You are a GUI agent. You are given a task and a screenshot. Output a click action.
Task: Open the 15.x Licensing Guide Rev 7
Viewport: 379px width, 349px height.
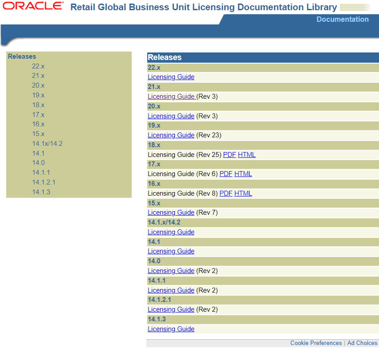tap(171, 212)
